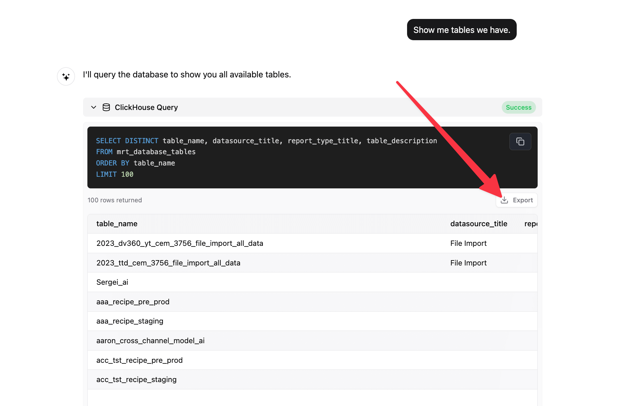
Task: Click the sparkle AI assistant avatar
Action: coord(66,77)
